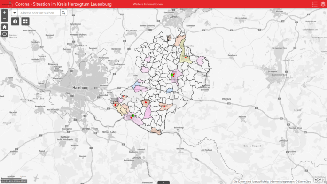The image size is (327, 184).
Task: Select the green marker near Mölln
Action: point(172,75)
